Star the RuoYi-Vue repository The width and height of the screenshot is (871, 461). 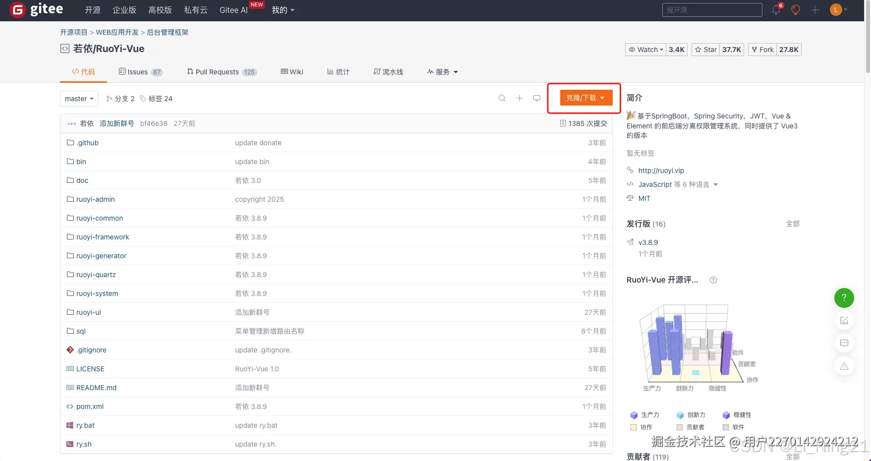click(705, 49)
